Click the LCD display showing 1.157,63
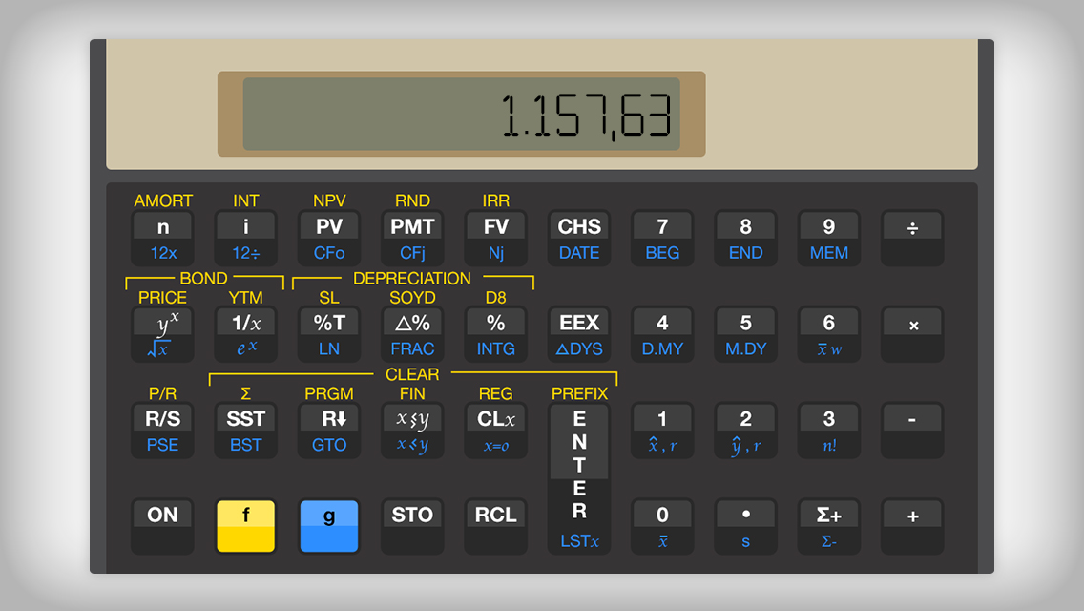This screenshot has height=611, width=1084. tap(461, 115)
